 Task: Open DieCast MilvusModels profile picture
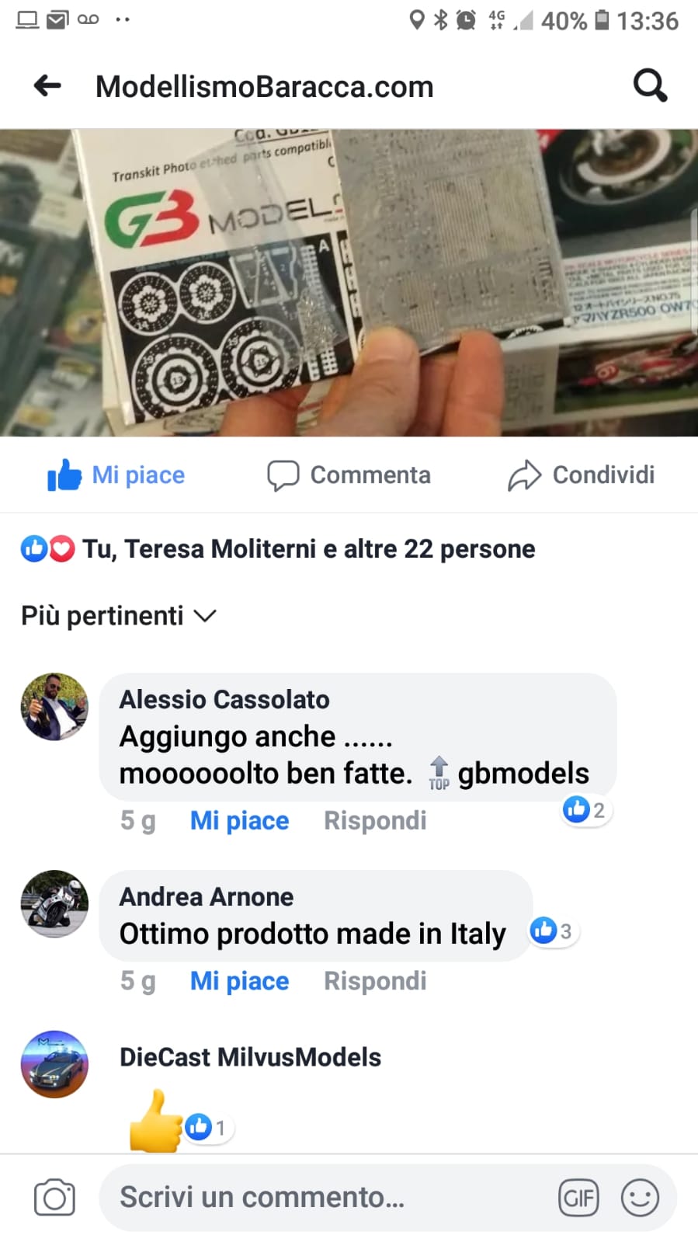tap(54, 1064)
